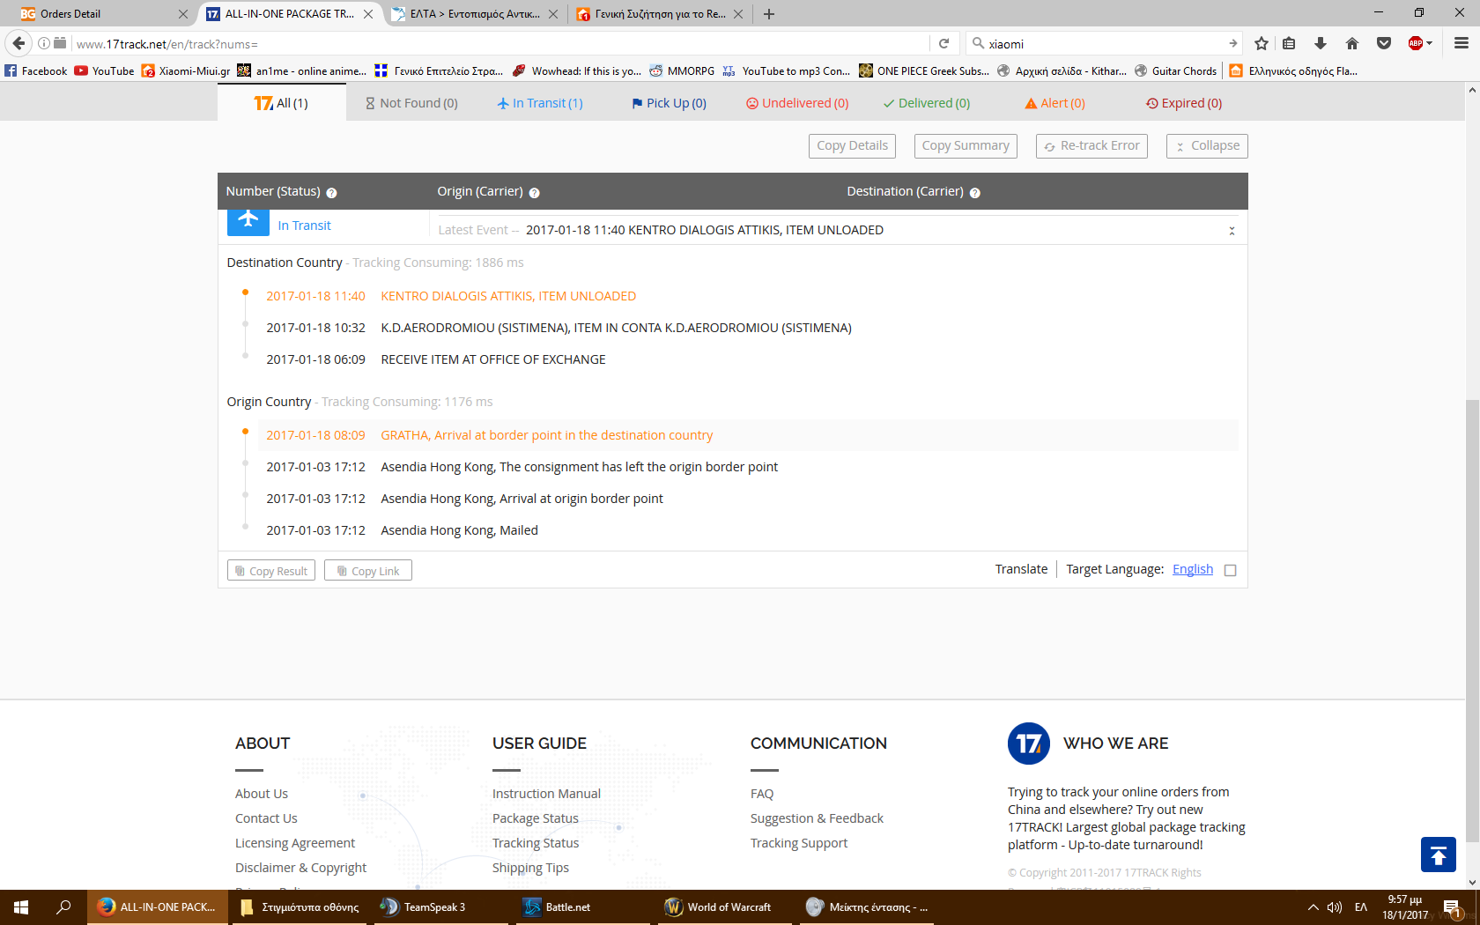Screen dimensions: 1480x925
Task: Open Firefox downloads arrow icon
Action: point(1320,43)
